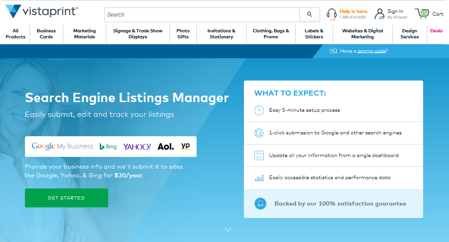449x242 pixels.
Task: Click the YAHOO! logo
Action: coord(137,147)
